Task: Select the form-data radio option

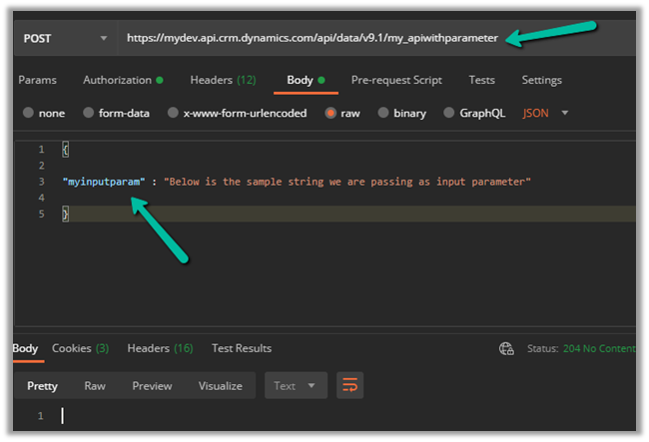Action: coord(89,113)
